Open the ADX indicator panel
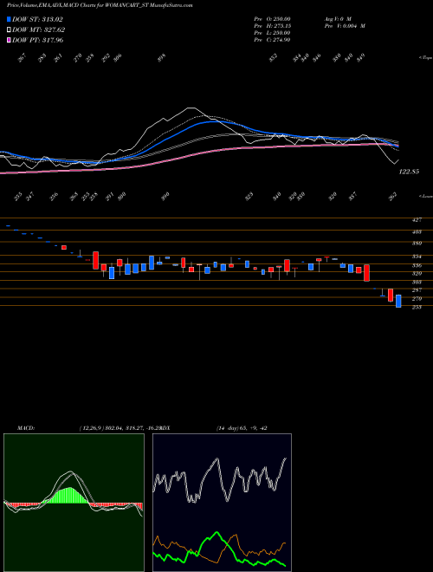This screenshot has width=433, height=572. click(x=222, y=503)
